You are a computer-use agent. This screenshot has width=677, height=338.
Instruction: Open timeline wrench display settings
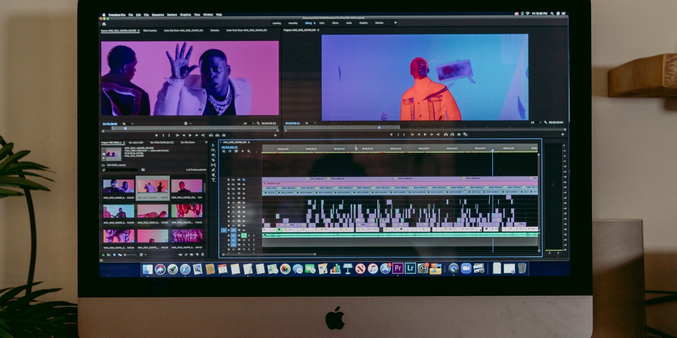(x=249, y=152)
